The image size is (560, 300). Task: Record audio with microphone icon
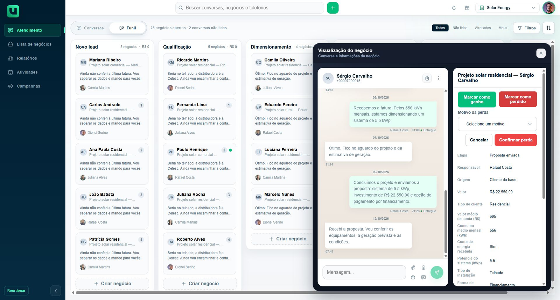423,268
